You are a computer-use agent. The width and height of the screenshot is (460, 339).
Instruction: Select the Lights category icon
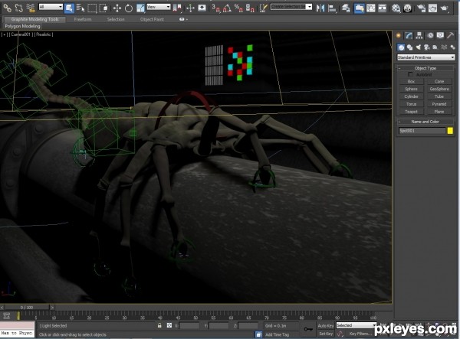click(419, 47)
